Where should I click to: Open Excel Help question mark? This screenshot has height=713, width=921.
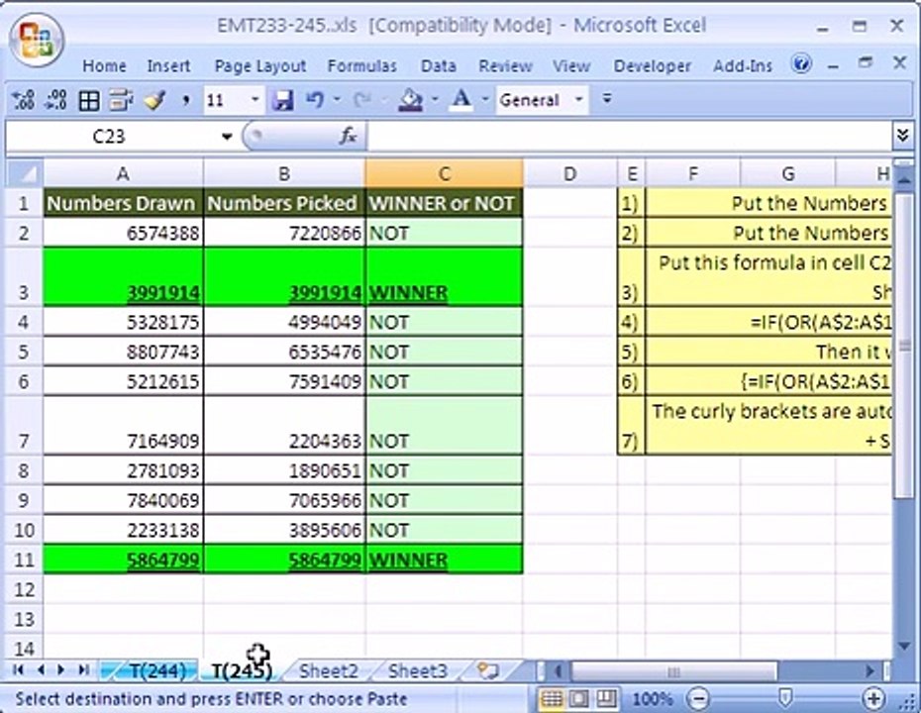(x=801, y=63)
